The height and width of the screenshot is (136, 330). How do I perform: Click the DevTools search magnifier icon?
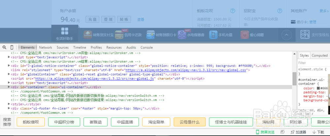tap(4, 47)
